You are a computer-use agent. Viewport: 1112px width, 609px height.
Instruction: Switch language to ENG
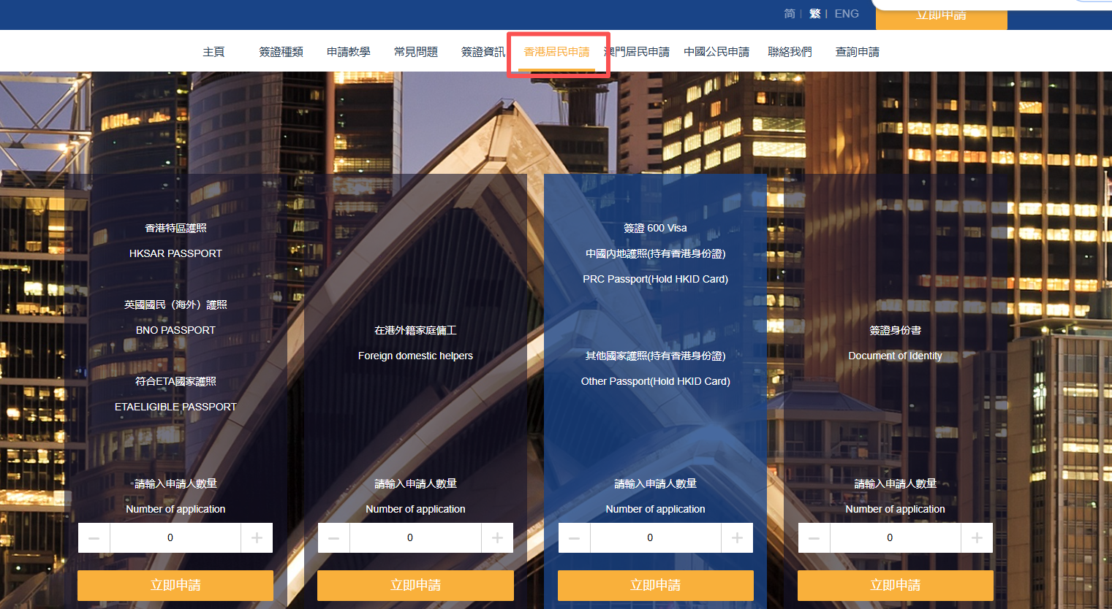click(x=847, y=14)
